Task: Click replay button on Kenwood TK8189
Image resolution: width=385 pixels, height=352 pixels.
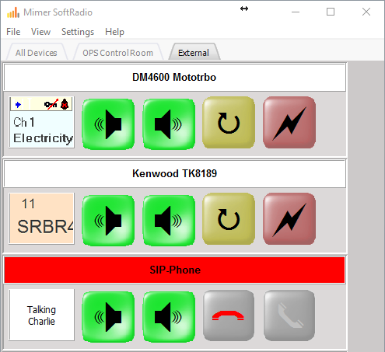Action: (229, 219)
